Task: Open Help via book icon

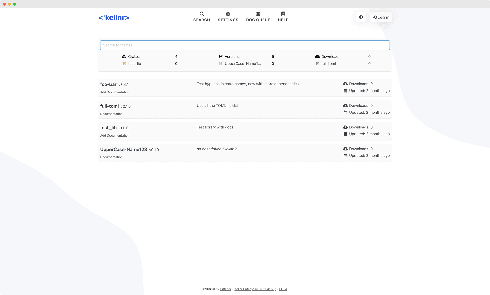Action: pyautogui.click(x=283, y=14)
